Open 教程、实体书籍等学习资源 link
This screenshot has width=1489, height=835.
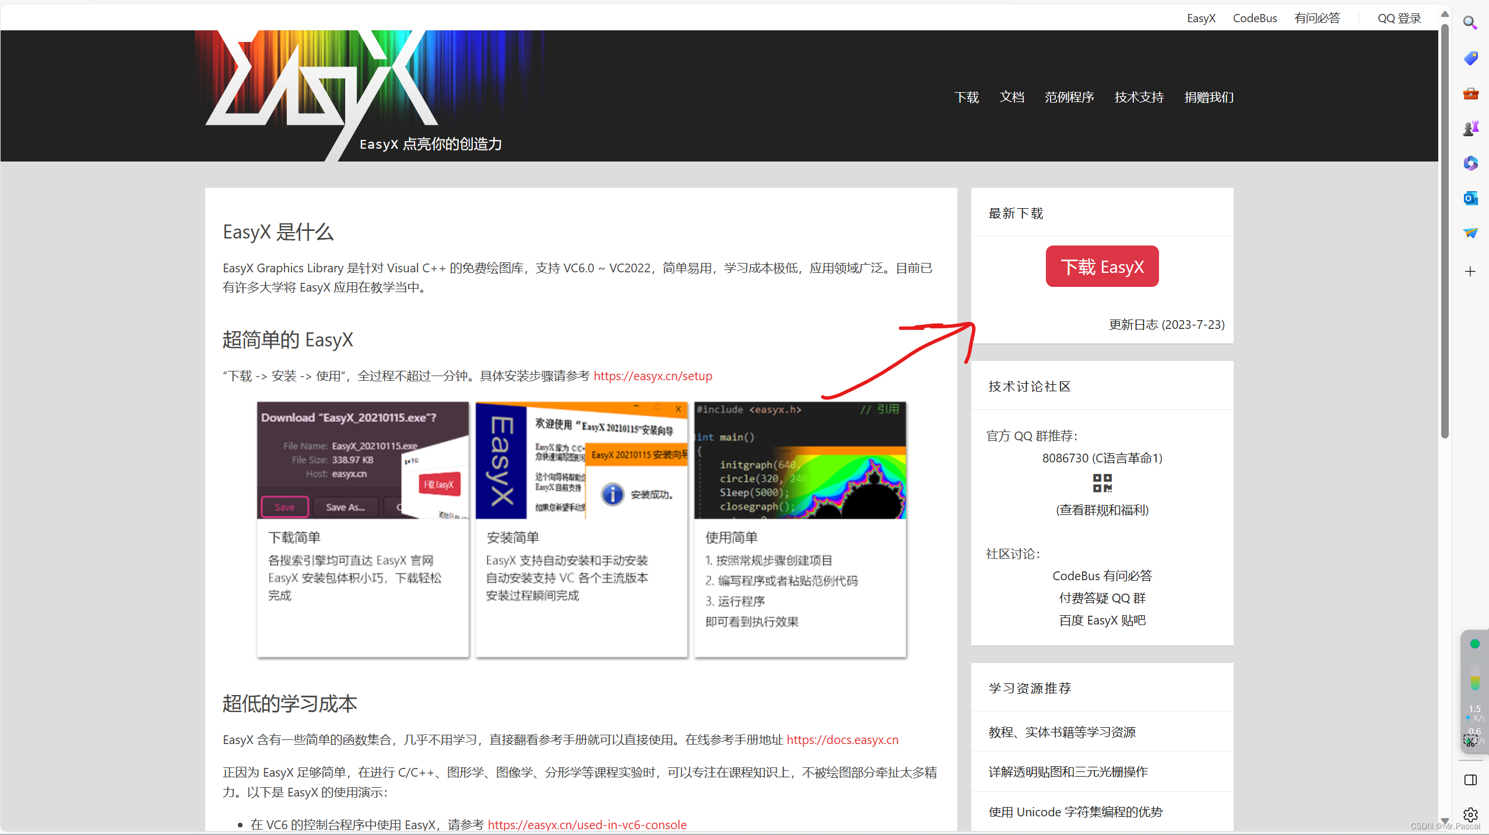(1062, 732)
